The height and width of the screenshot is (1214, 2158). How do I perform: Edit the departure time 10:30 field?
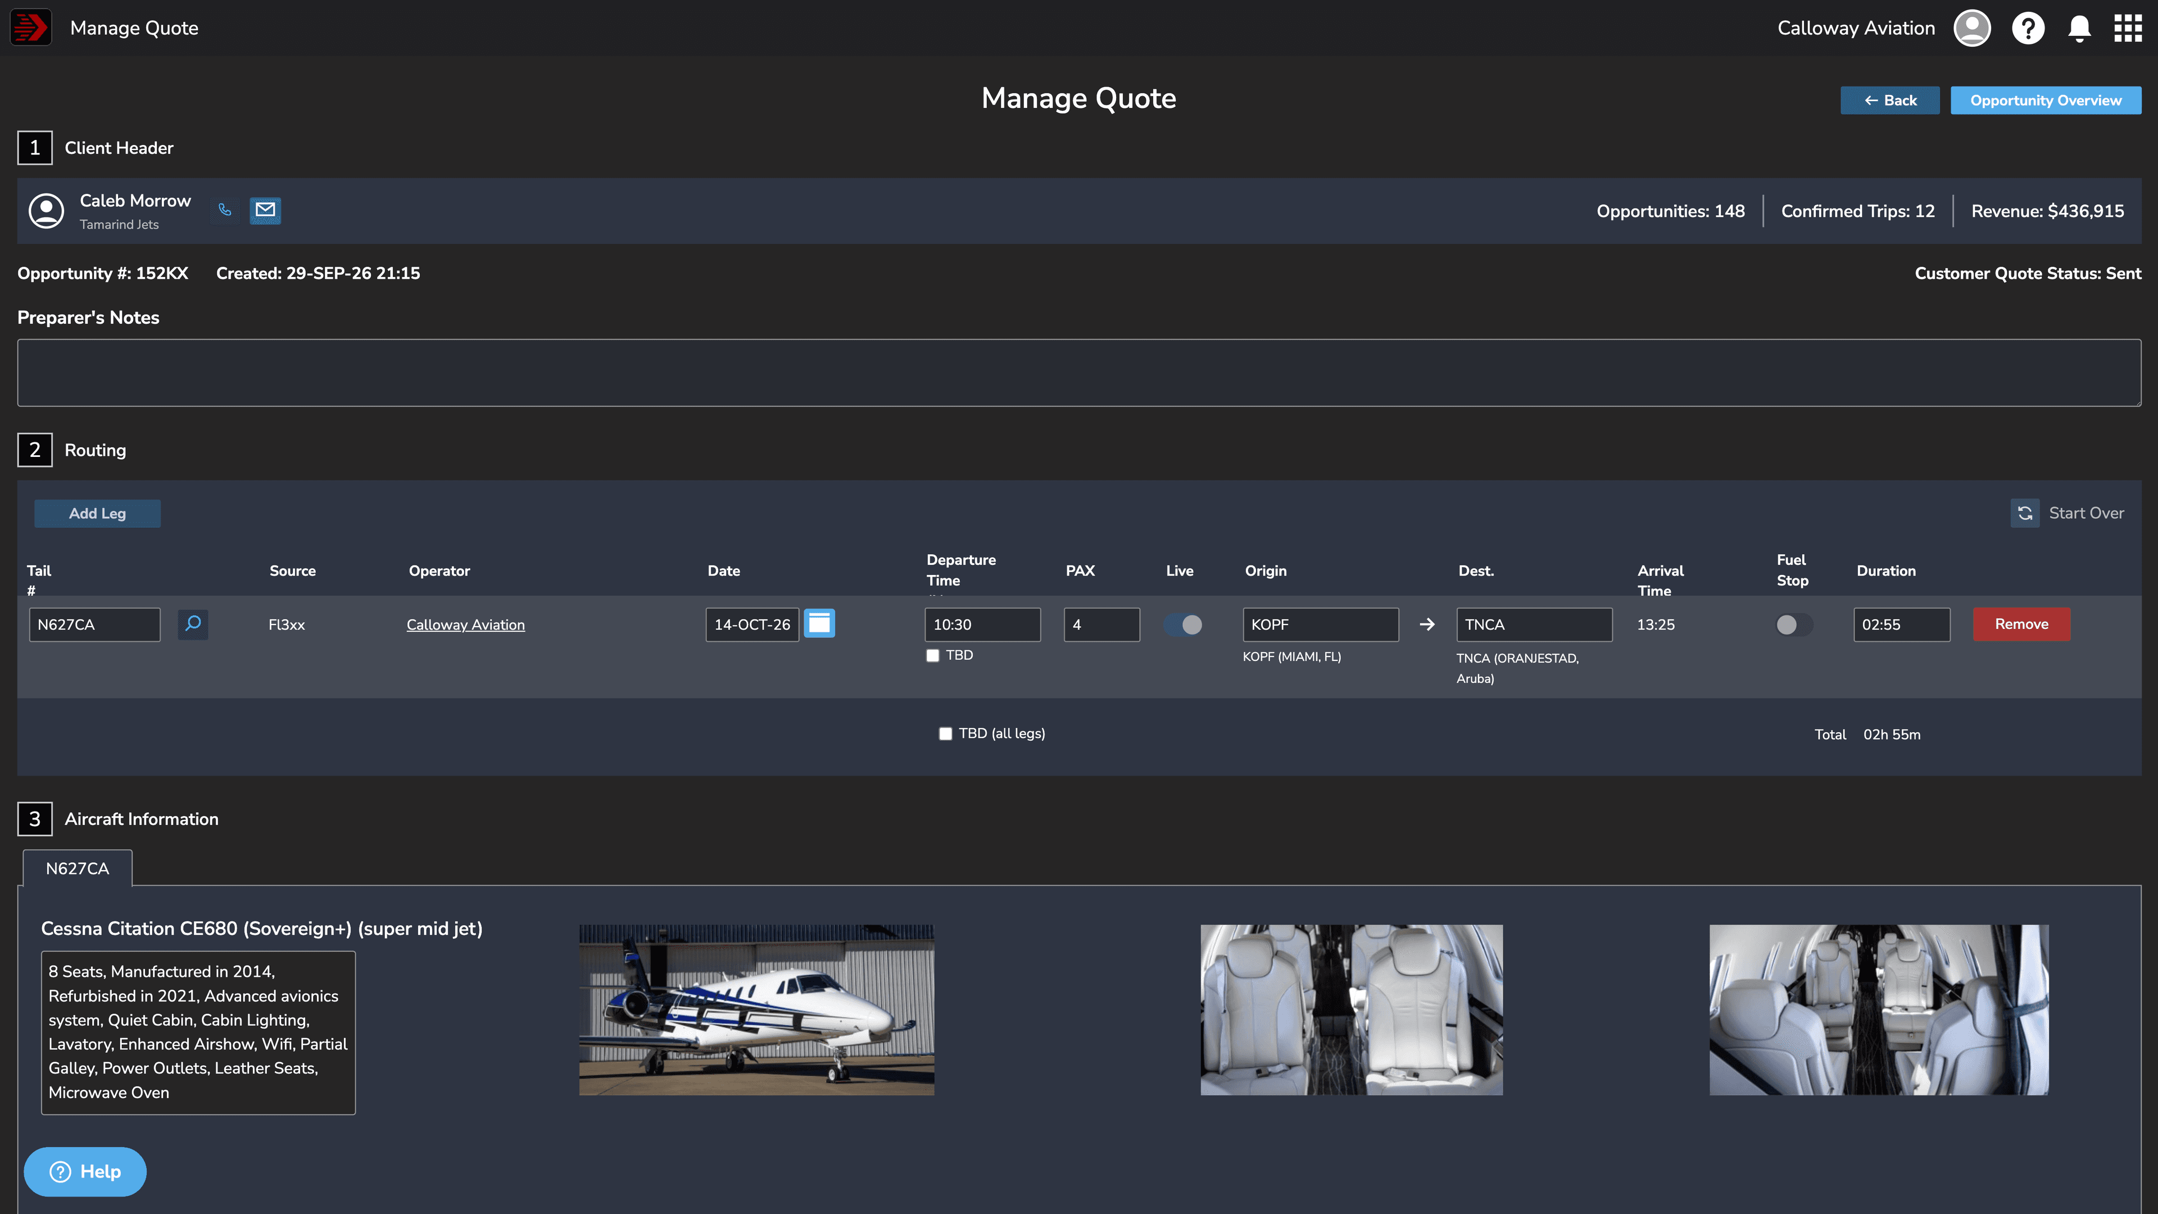pyautogui.click(x=983, y=624)
